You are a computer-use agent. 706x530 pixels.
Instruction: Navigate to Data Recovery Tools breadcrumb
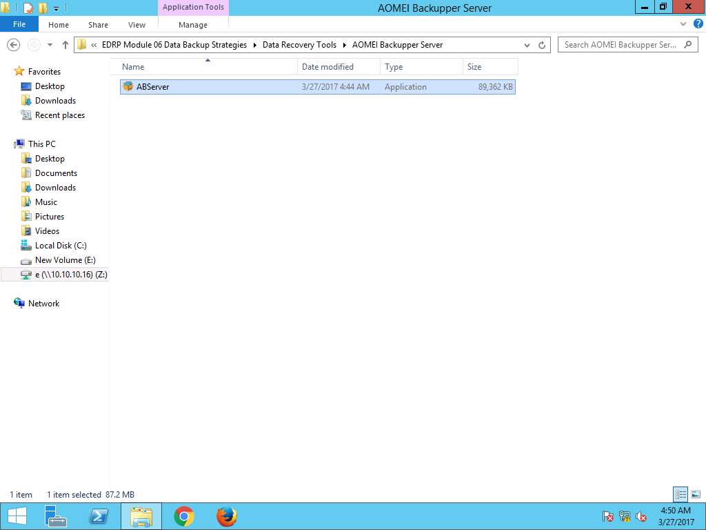(x=299, y=45)
